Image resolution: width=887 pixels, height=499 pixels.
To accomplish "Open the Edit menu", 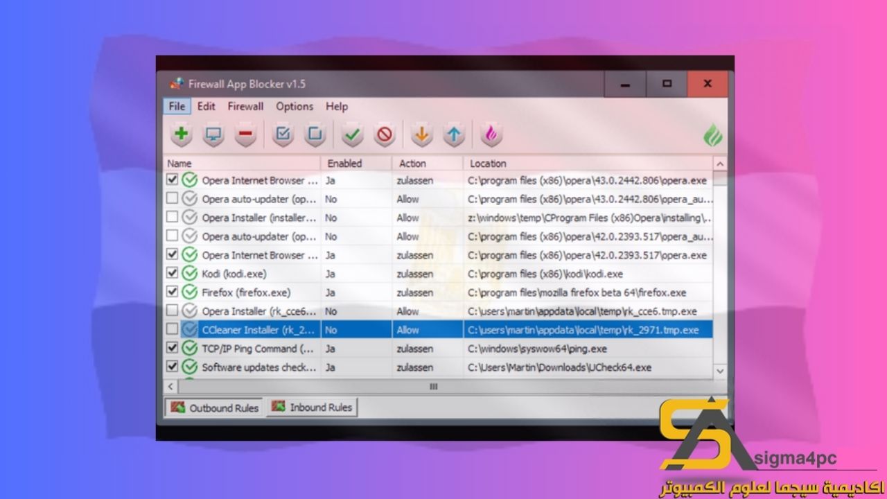I will (206, 106).
